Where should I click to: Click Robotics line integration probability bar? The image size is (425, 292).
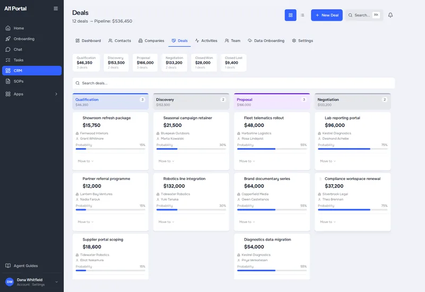coord(191,210)
